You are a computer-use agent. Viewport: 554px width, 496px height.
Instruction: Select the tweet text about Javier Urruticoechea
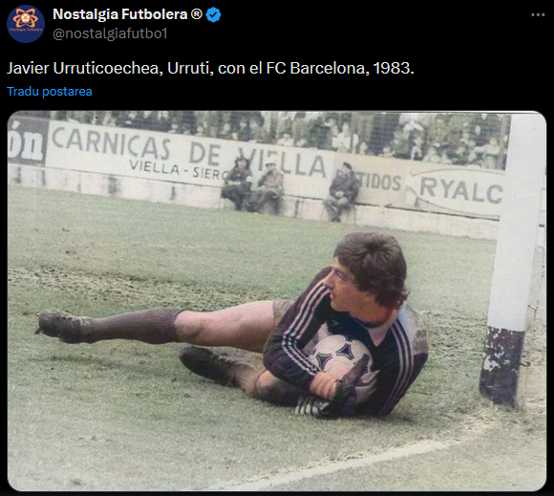(210, 68)
